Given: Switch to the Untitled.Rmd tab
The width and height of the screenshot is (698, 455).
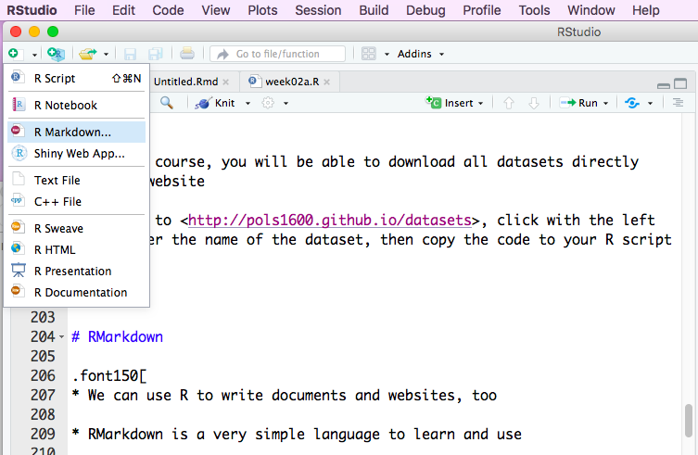Looking at the screenshot, I should 185,82.
